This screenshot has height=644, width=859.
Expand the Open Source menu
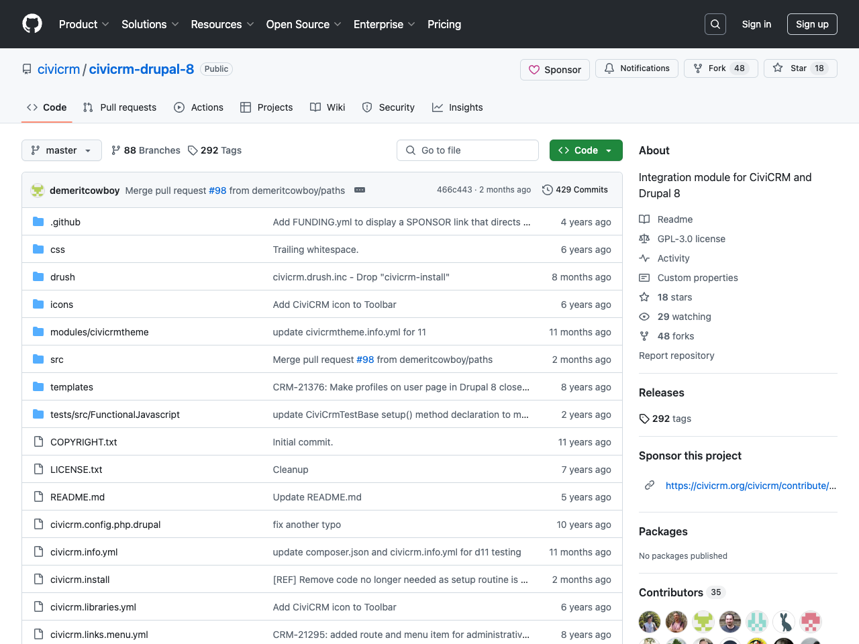304,24
